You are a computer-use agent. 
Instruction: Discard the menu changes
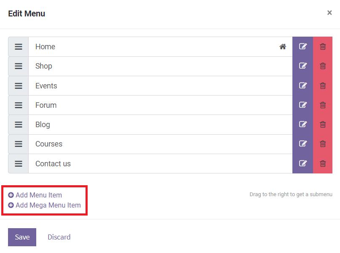[59, 237]
